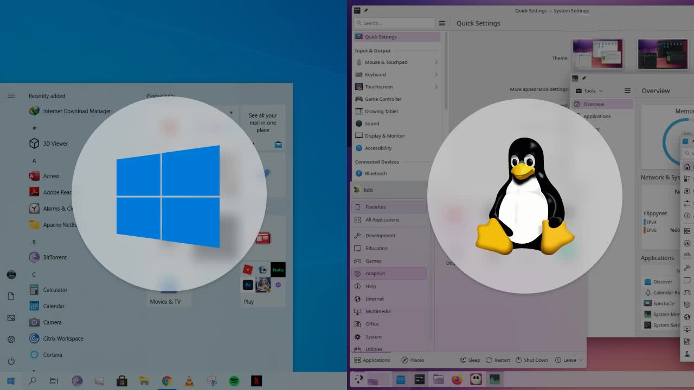Choose the light theme thumbnail

coord(597,54)
